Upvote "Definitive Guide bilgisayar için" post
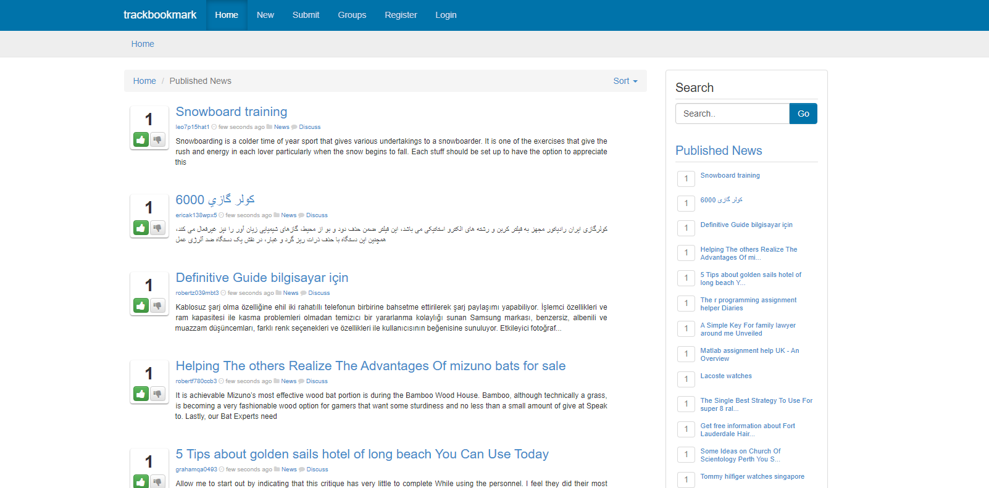989x488 pixels. pyautogui.click(x=141, y=306)
